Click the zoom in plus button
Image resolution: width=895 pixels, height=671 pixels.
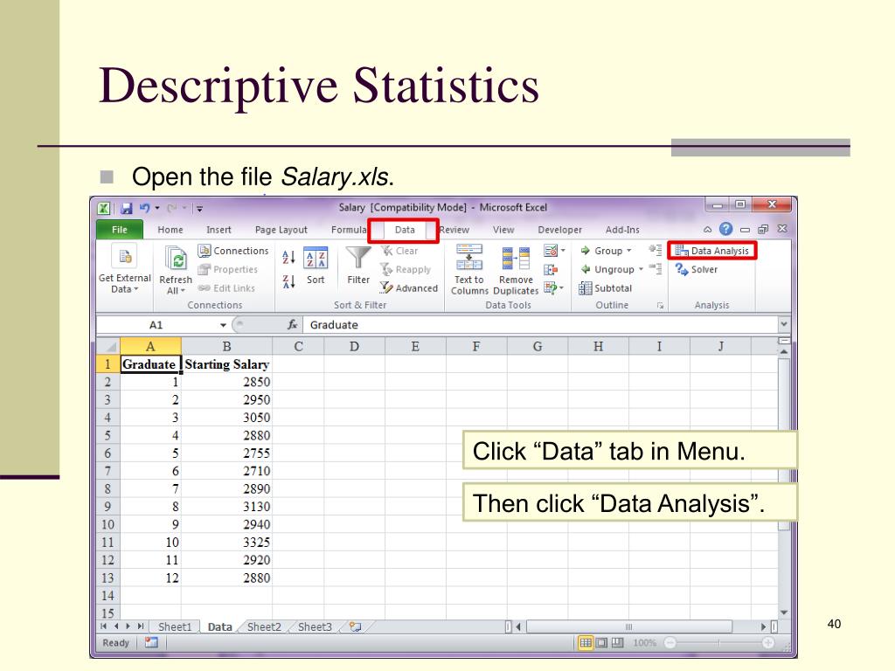coord(768,643)
